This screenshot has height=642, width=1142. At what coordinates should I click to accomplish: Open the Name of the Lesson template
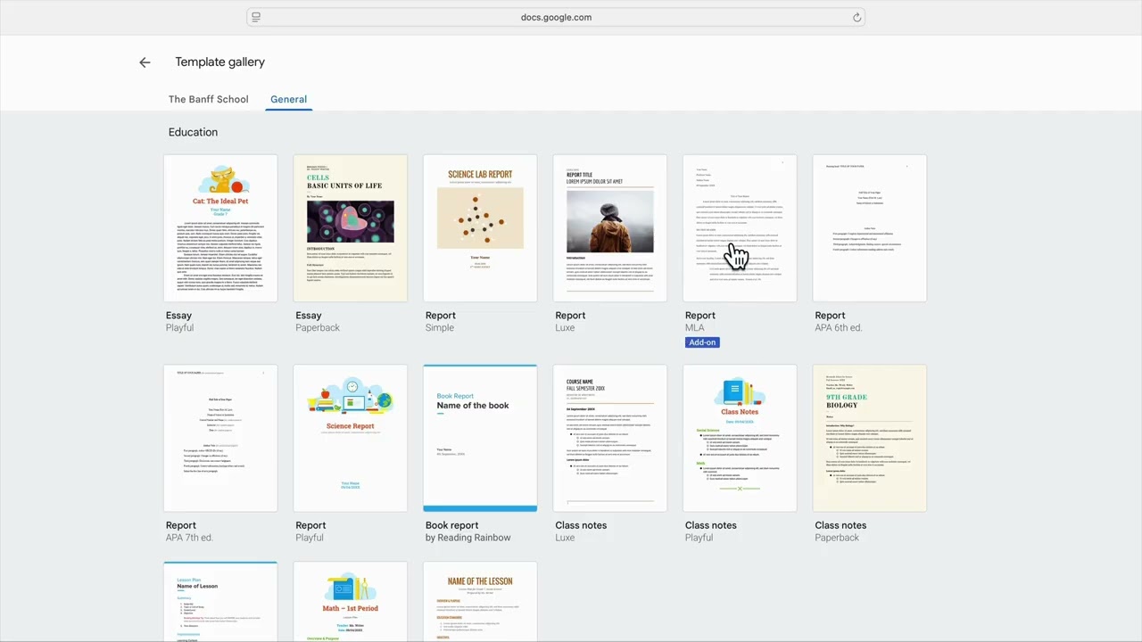coord(480,602)
